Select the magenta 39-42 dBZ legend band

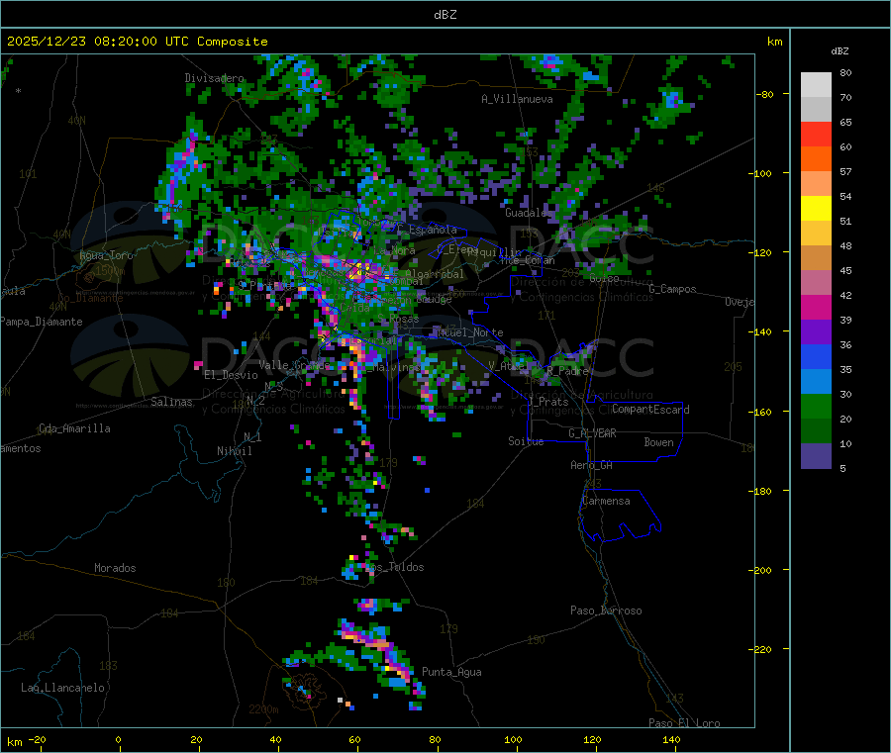(x=816, y=308)
